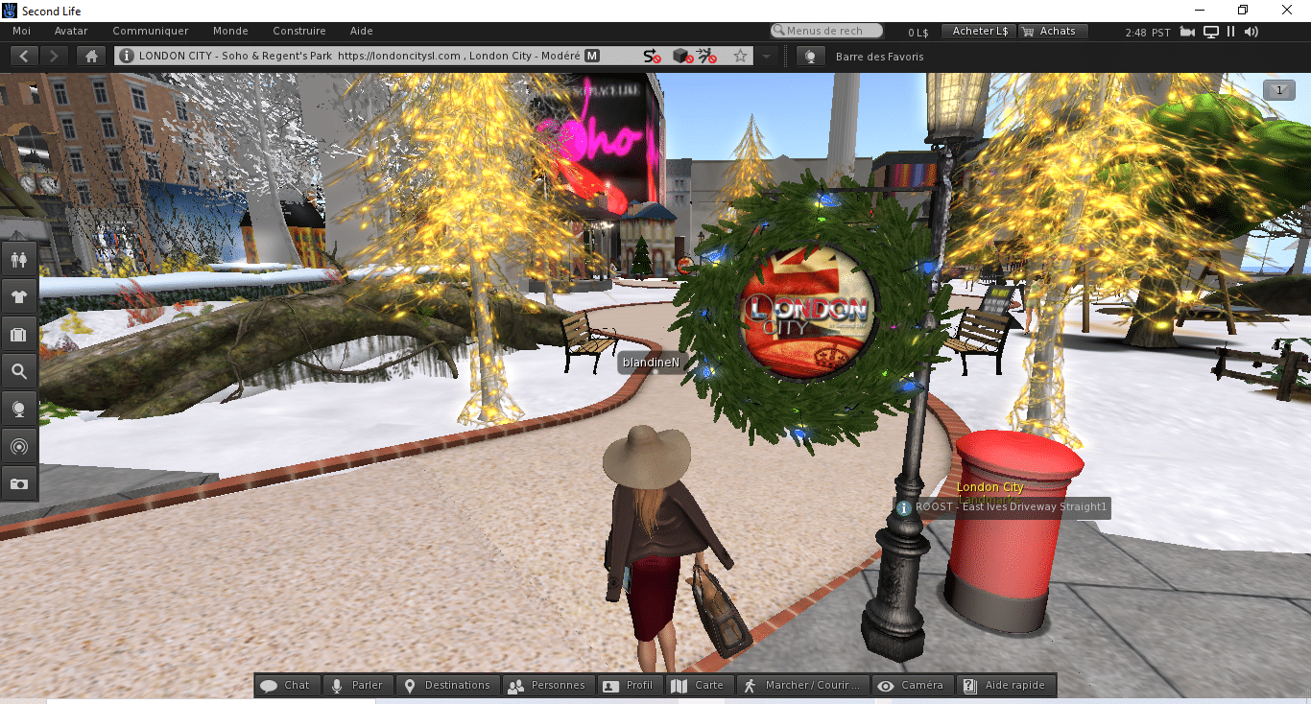Click the camera video icon in the top status bar
This screenshot has height=704, width=1311.
pos(1188,32)
